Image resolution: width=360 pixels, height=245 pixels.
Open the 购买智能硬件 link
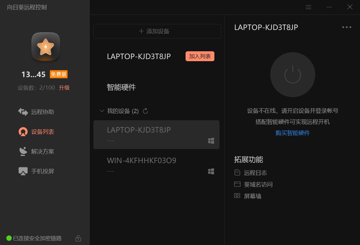[292, 133]
